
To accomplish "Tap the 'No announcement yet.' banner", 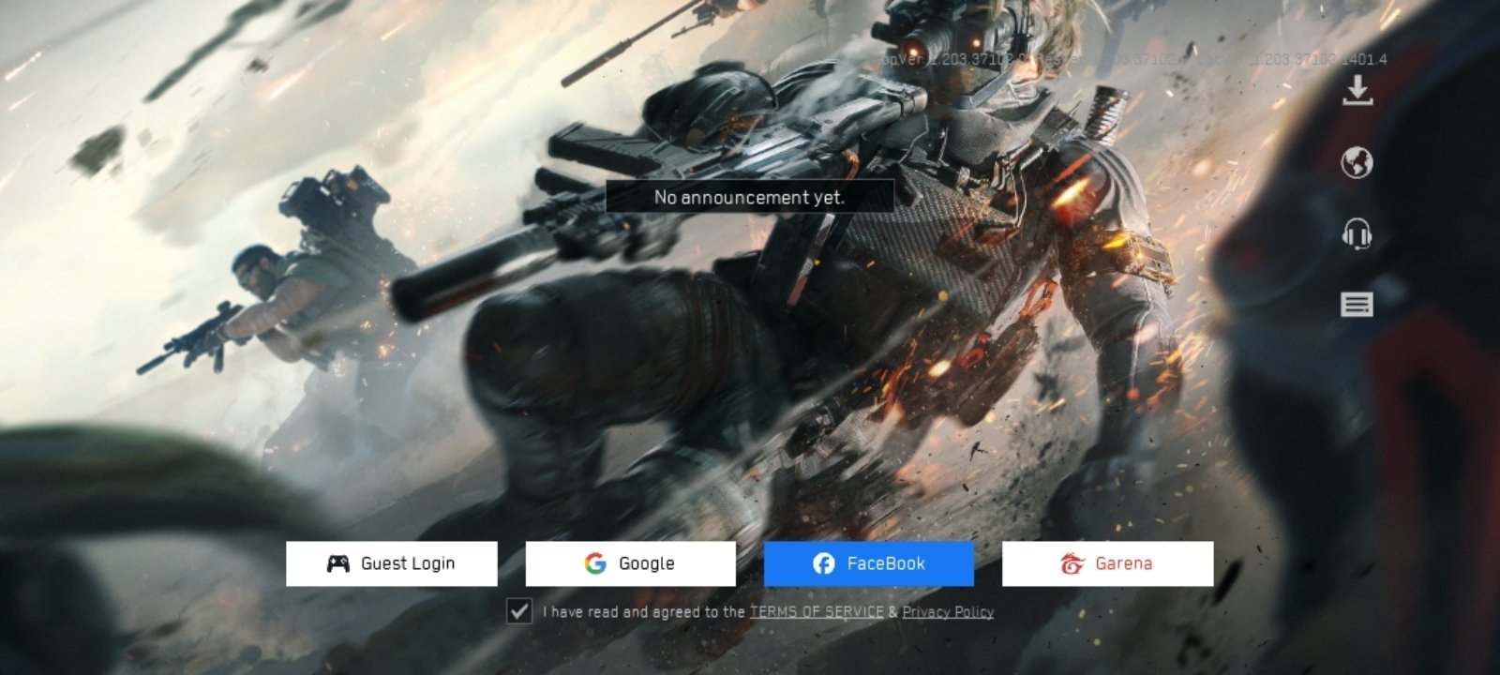I will pyautogui.click(x=749, y=197).
